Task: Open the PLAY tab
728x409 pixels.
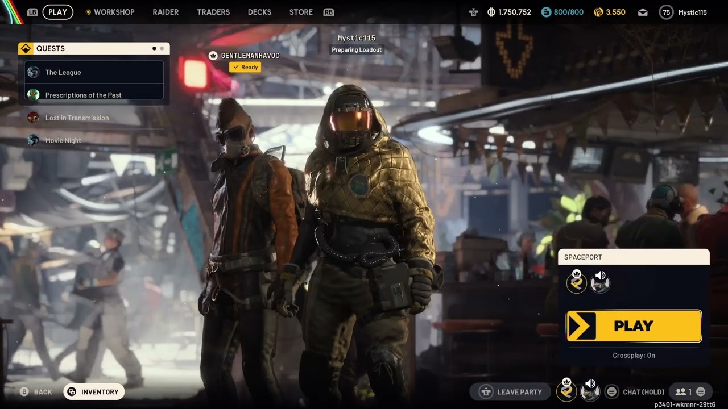Action: [57, 12]
